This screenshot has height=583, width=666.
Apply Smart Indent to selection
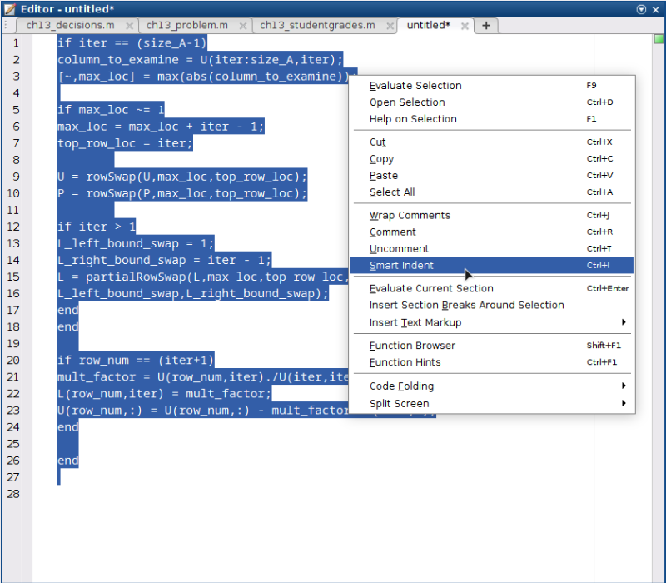pyautogui.click(x=492, y=265)
